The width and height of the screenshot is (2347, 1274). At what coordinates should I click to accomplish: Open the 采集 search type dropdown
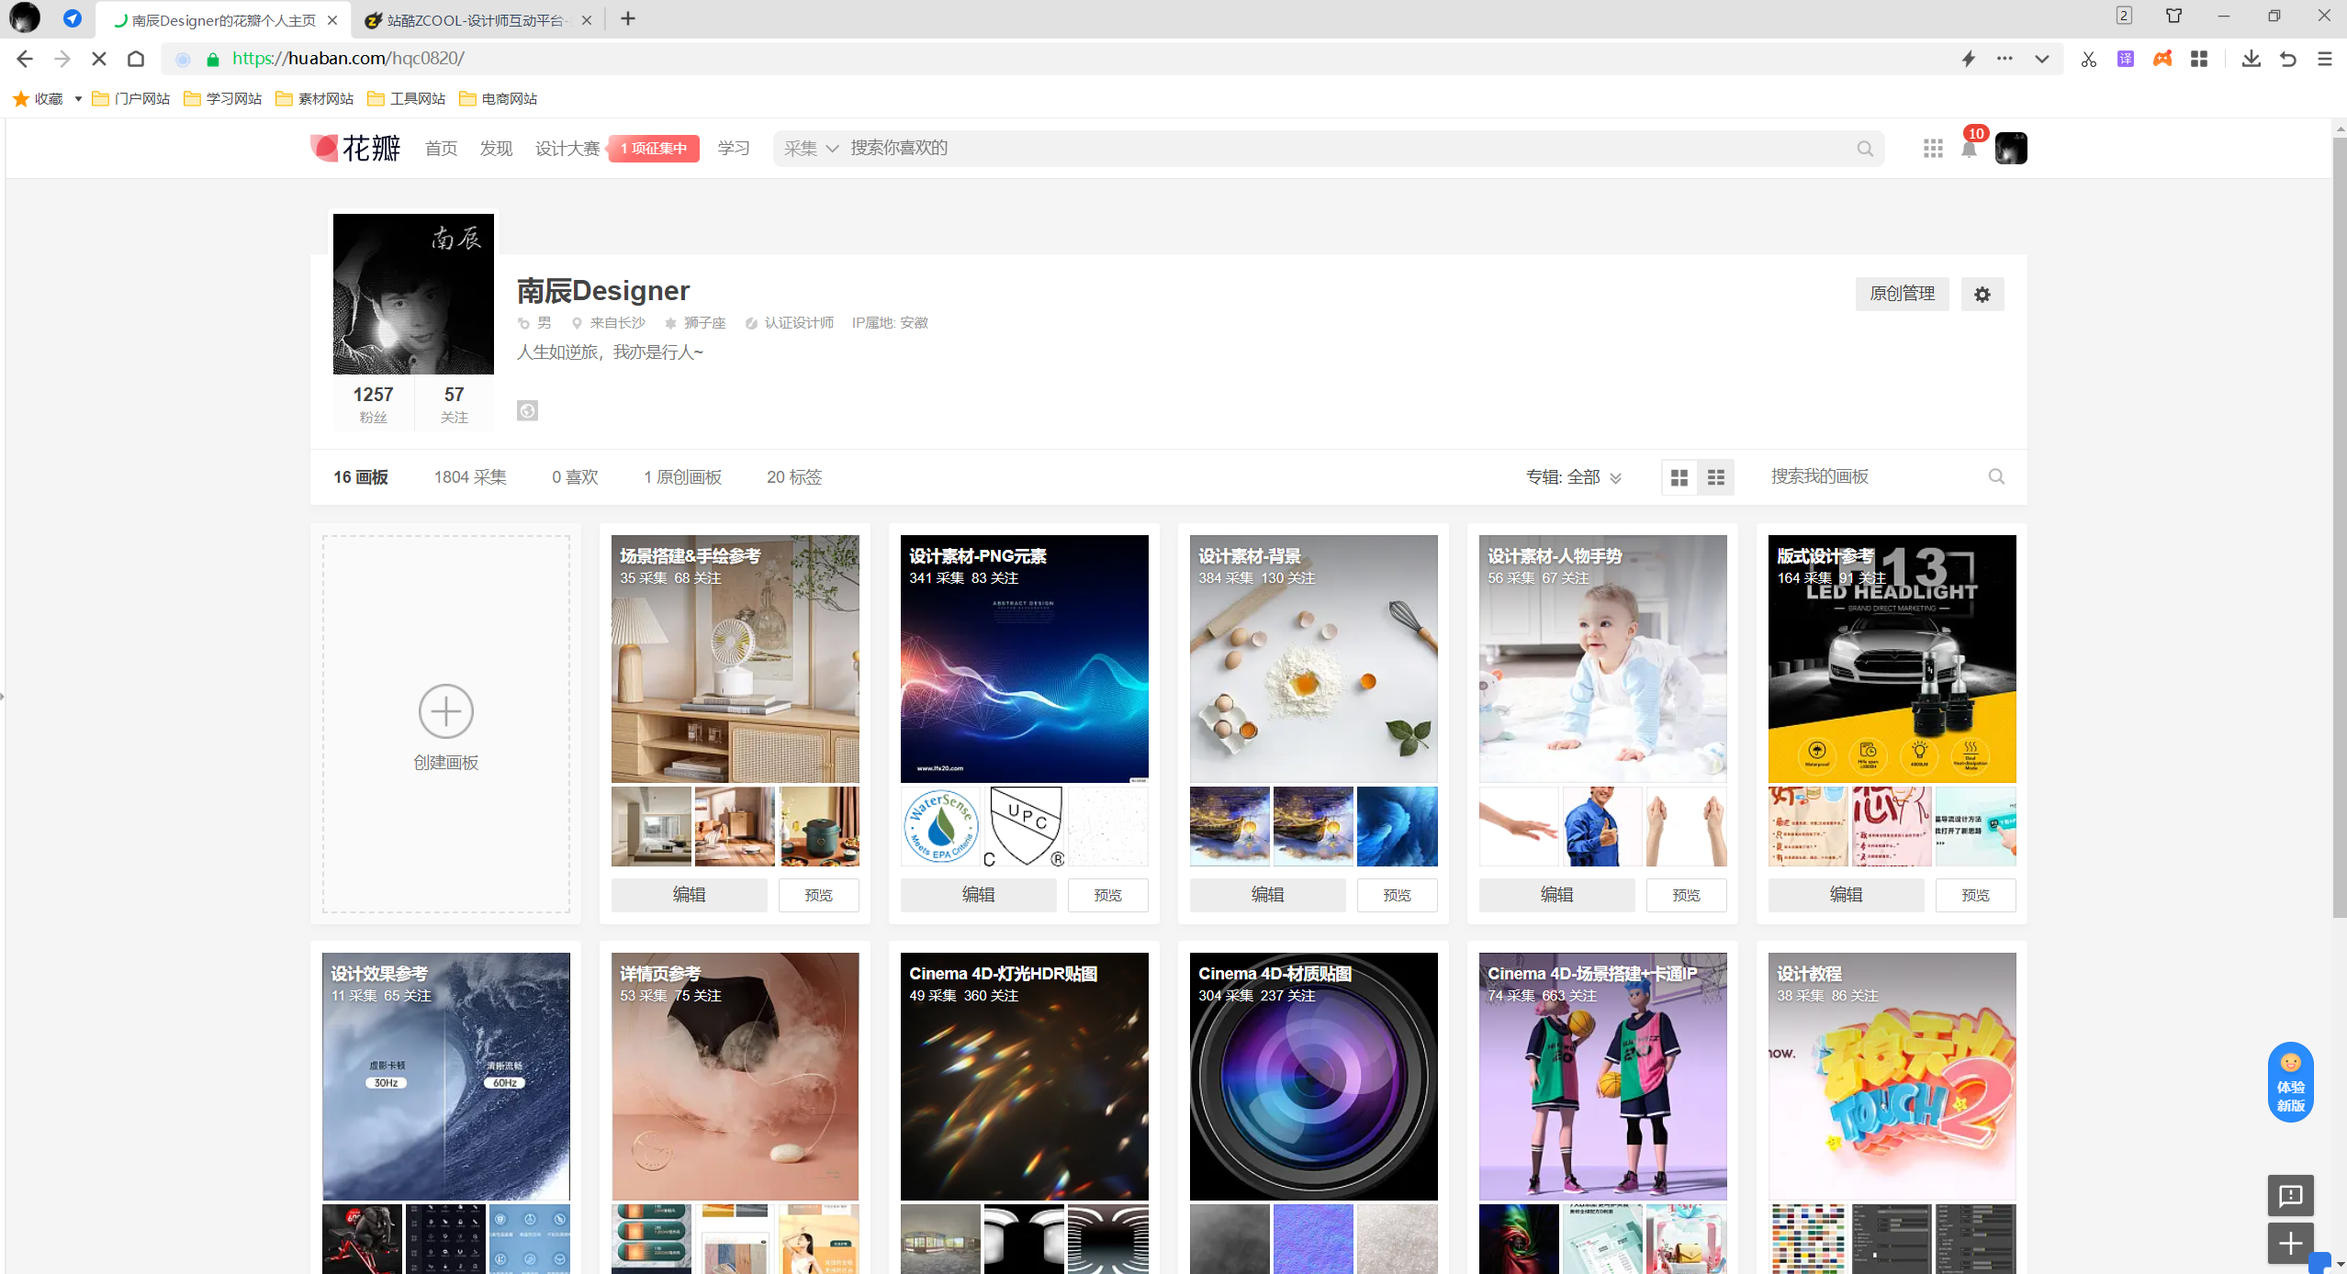coord(811,149)
